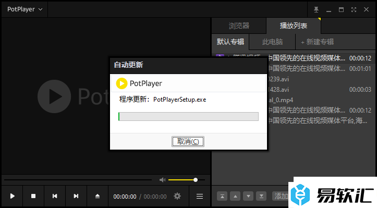This screenshot has width=377, height=208.
Task: Select the last playlist entry ending 平台,海...
Action: (321, 120)
